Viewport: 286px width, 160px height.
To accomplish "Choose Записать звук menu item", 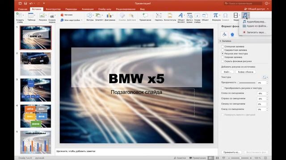I will (x=255, y=32).
